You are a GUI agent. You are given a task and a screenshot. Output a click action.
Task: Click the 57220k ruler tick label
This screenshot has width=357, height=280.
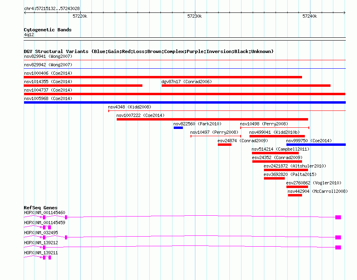click(x=80, y=16)
